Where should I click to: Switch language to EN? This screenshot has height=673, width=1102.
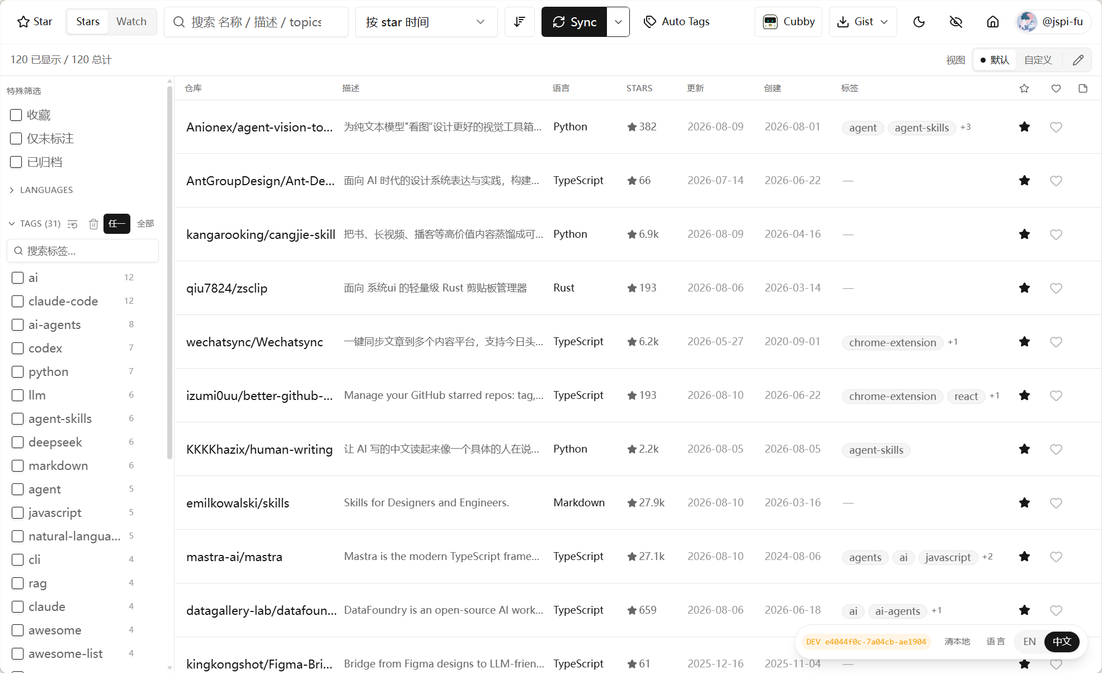tap(1029, 642)
